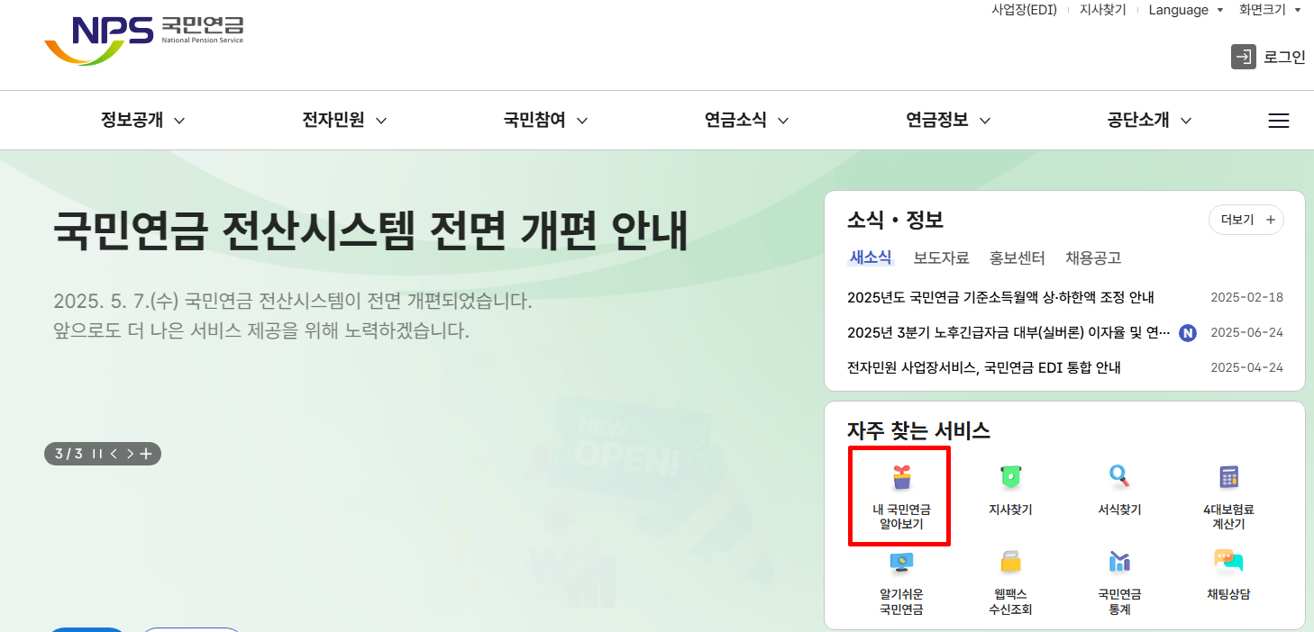The image size is (1314, 632).
Task: Switch to the 채용공고 tab
Action: (x=1093, y=257)
